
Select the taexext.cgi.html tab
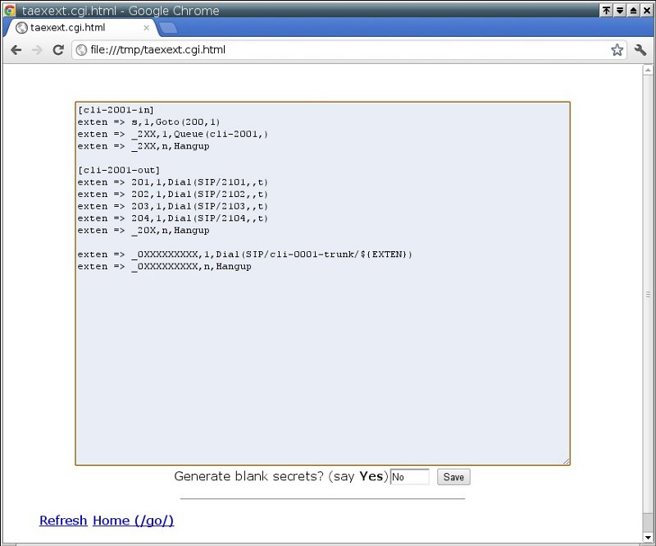(78, 28)
